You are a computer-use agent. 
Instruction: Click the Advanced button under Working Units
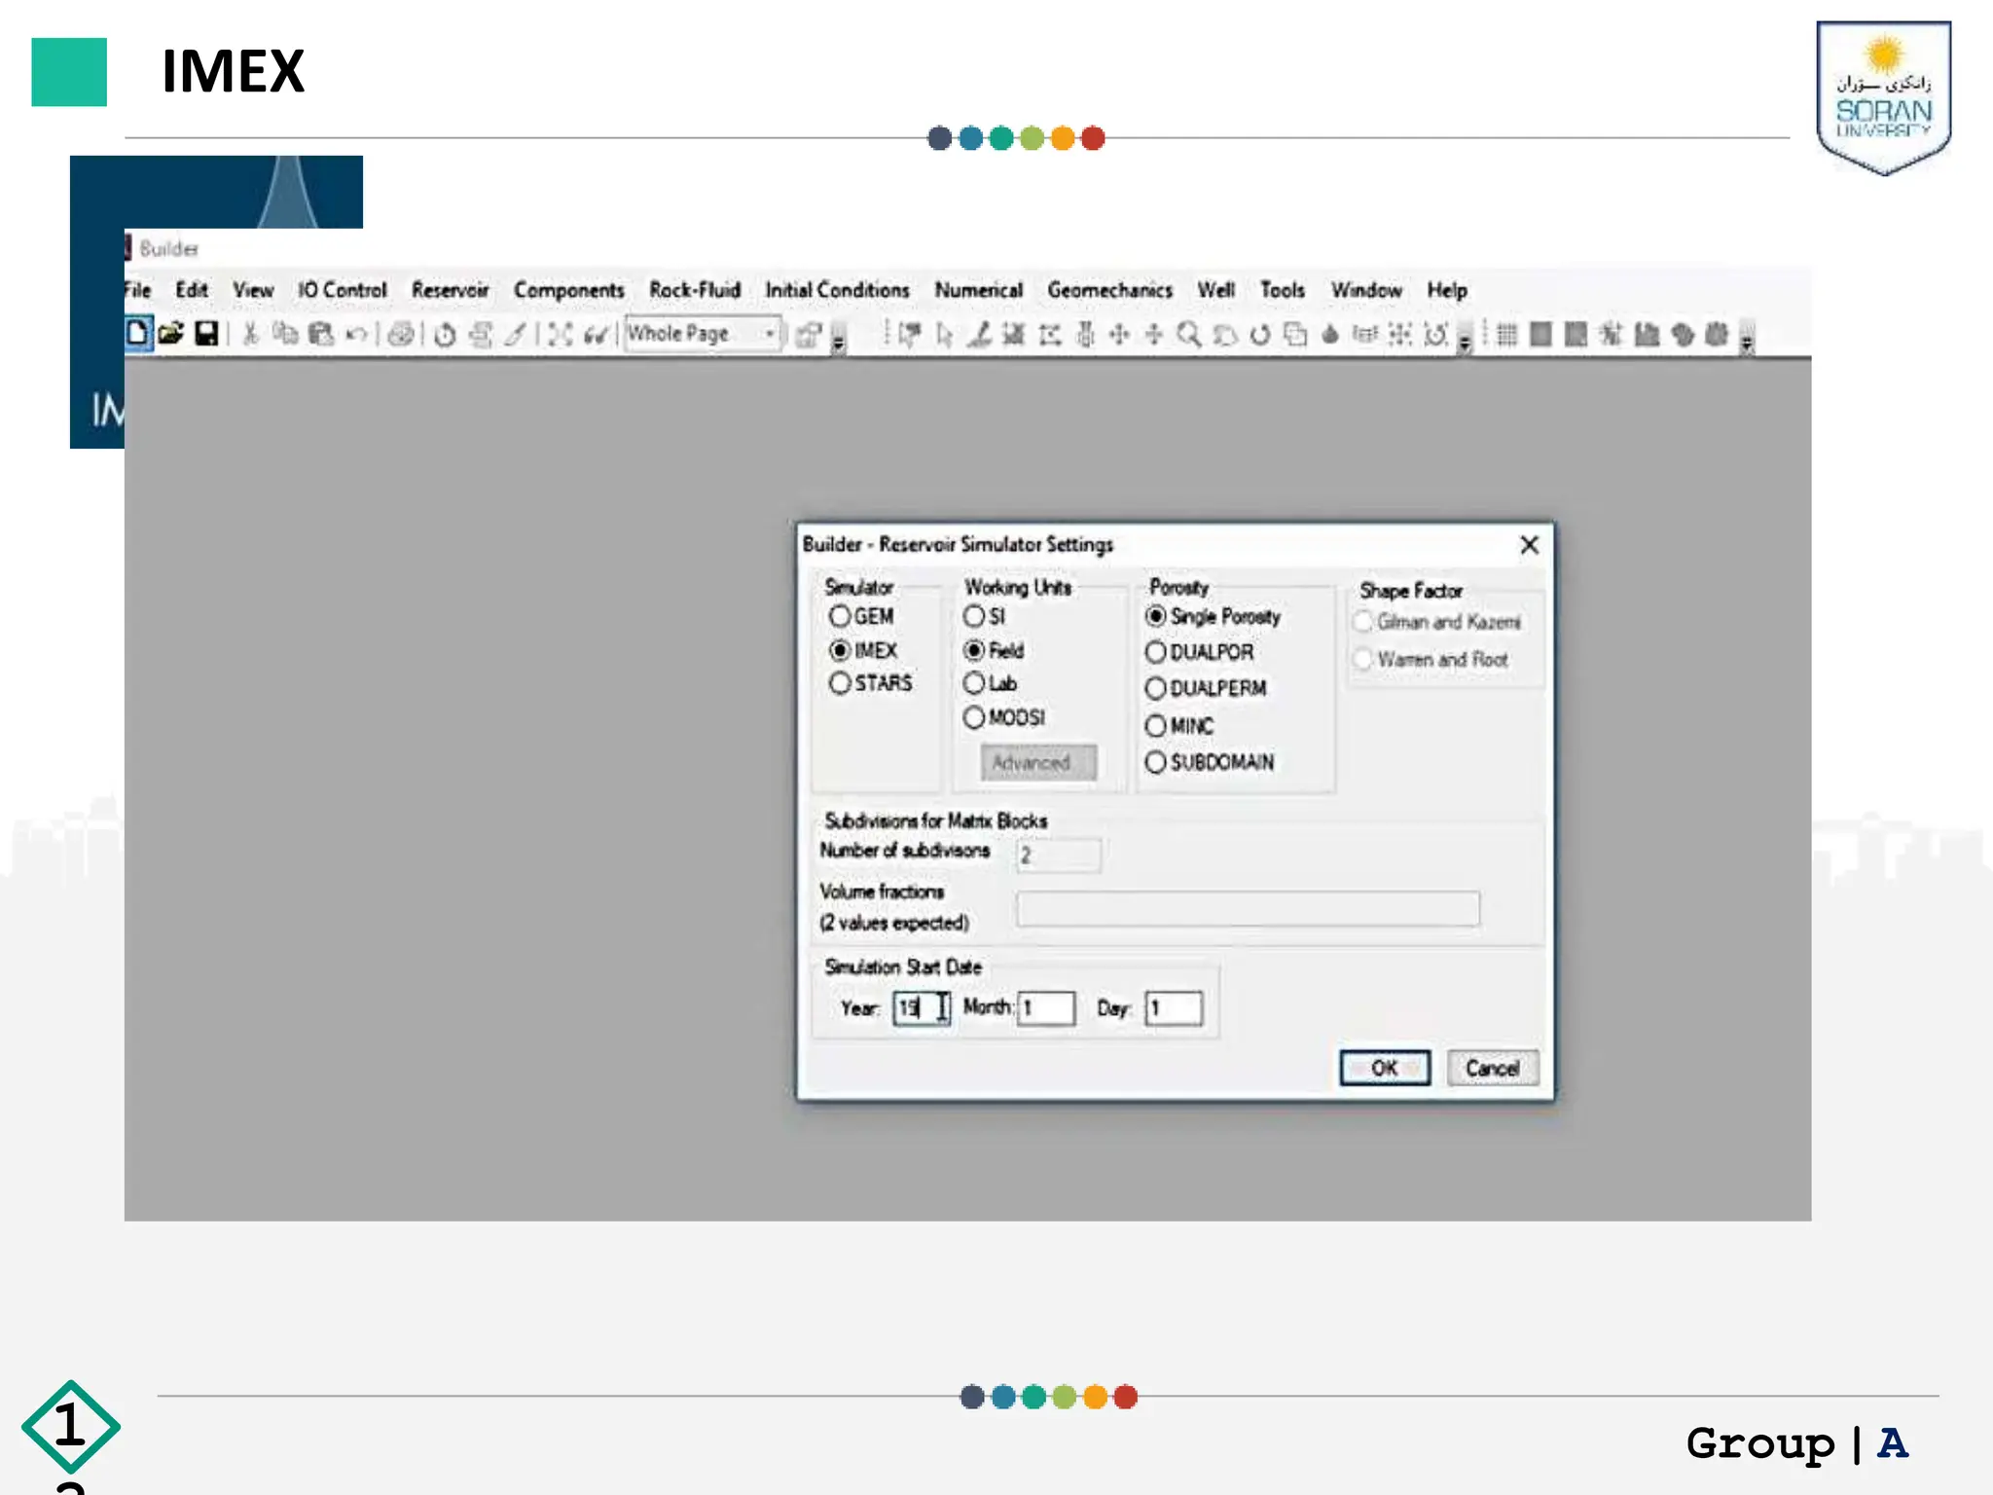(1038, 763)
